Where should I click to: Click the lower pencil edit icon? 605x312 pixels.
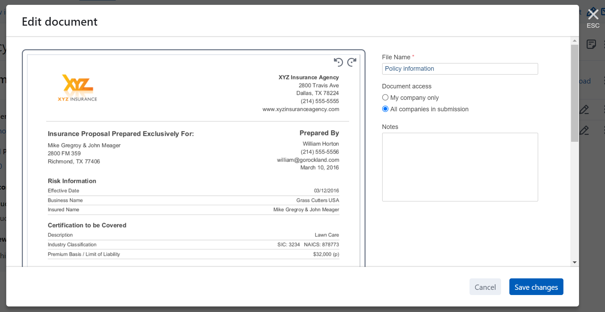coord(584,130)
